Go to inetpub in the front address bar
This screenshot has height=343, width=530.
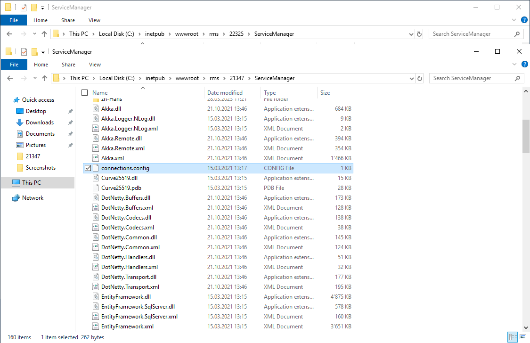click(x=155, y=78)
